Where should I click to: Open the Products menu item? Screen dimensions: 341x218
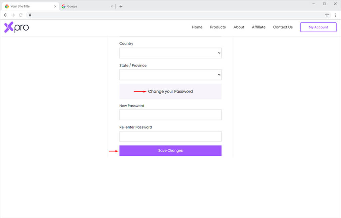tap(218, 27)
